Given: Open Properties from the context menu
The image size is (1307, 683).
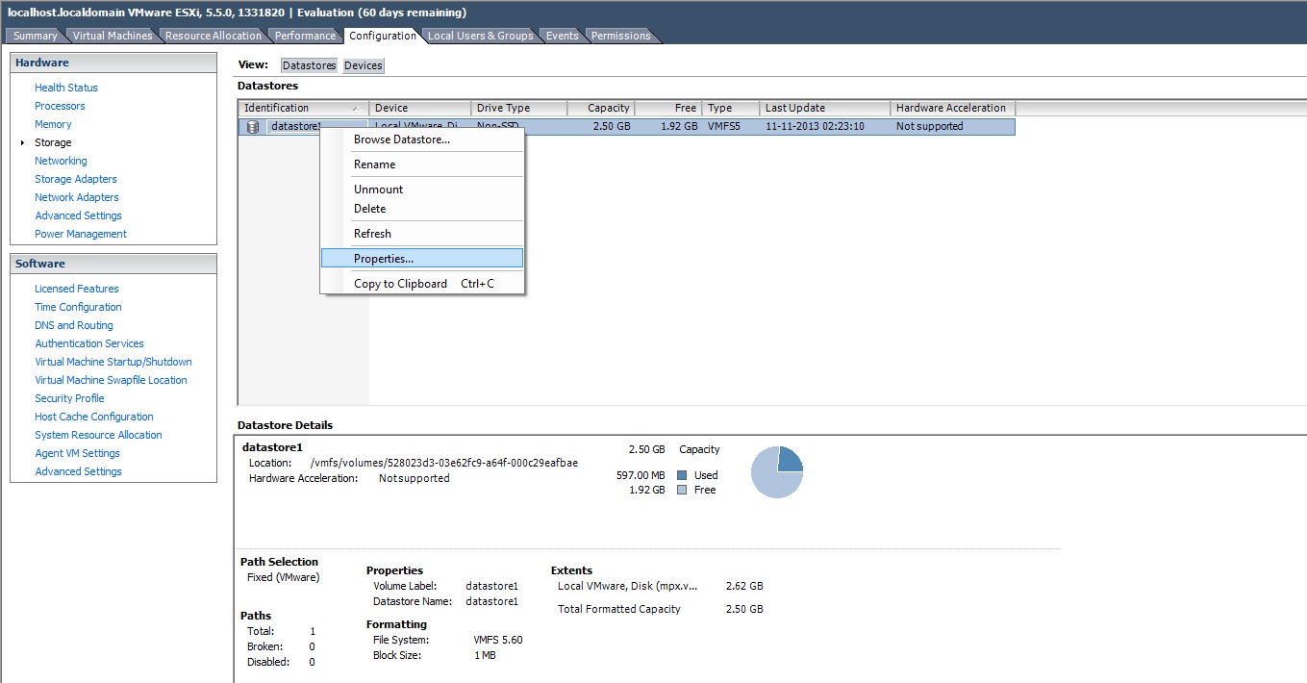Looking at the screenshot, I should coord(423,259).
